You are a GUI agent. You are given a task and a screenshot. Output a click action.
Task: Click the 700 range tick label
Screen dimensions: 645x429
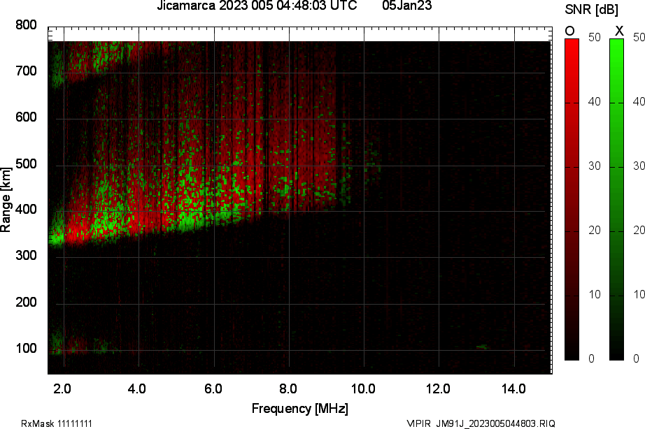pyautogui.click(x=26, y=71)
